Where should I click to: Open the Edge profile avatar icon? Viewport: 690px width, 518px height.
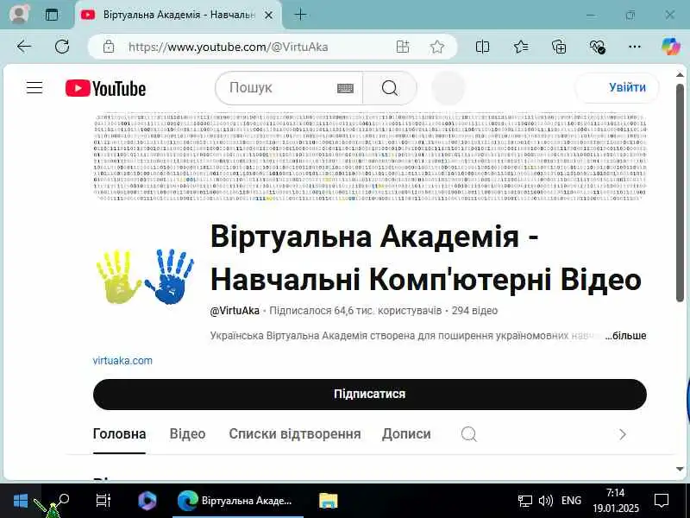point(19,14)
